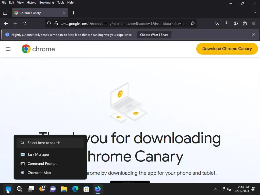The image size is (260, 195).
Task: Open Character Map from the menu
Action: point(50,173)
